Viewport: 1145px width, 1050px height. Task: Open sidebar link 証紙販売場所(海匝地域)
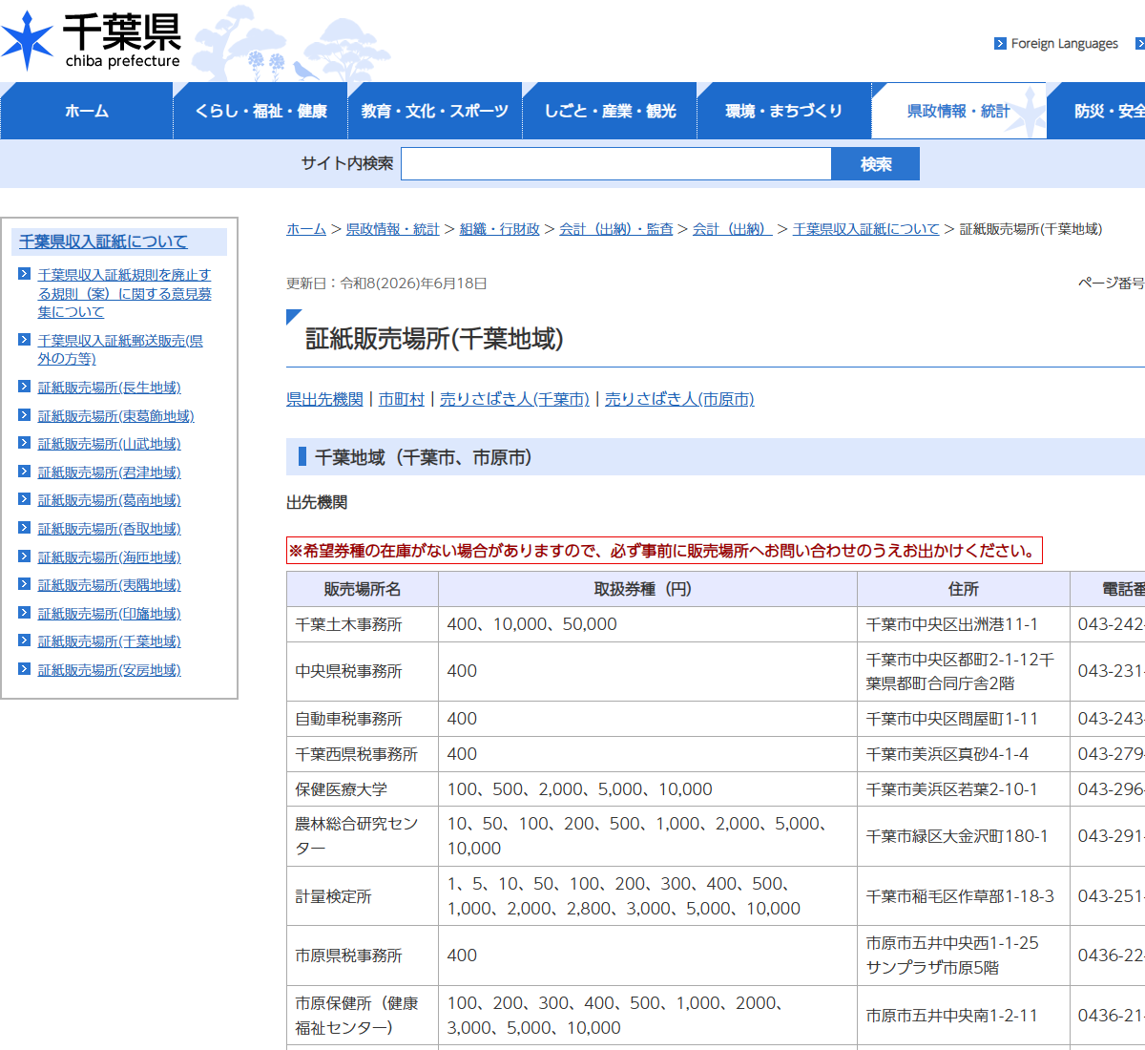[110, 556]
